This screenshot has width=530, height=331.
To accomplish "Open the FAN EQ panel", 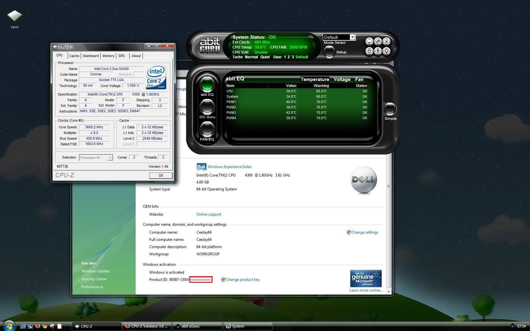I will click(x=207, y=129).
